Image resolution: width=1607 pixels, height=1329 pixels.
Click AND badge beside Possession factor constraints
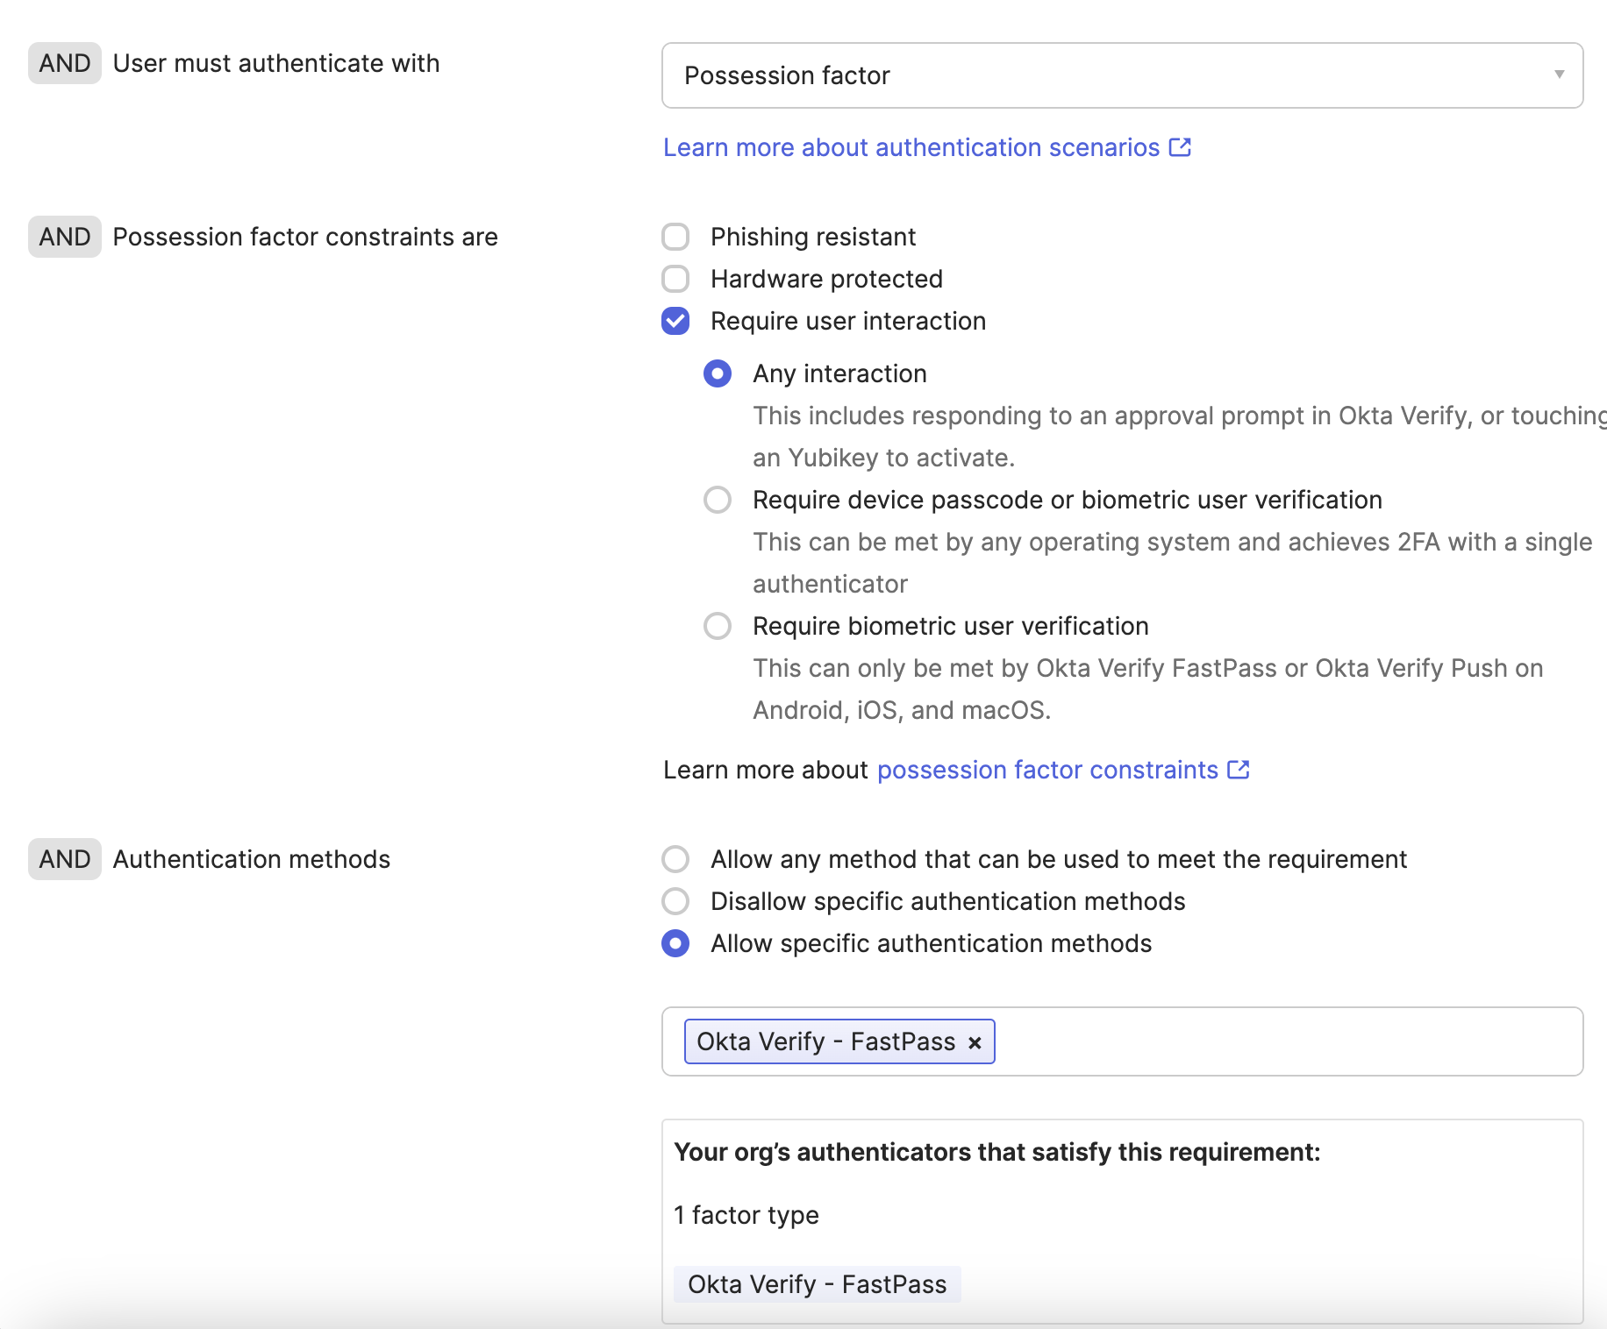pyautogui.click(x=65, y=237)
